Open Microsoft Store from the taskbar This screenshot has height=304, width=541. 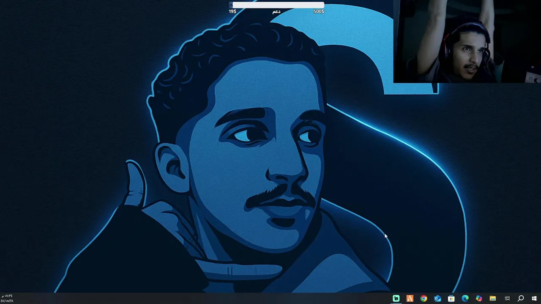point(451,299)
